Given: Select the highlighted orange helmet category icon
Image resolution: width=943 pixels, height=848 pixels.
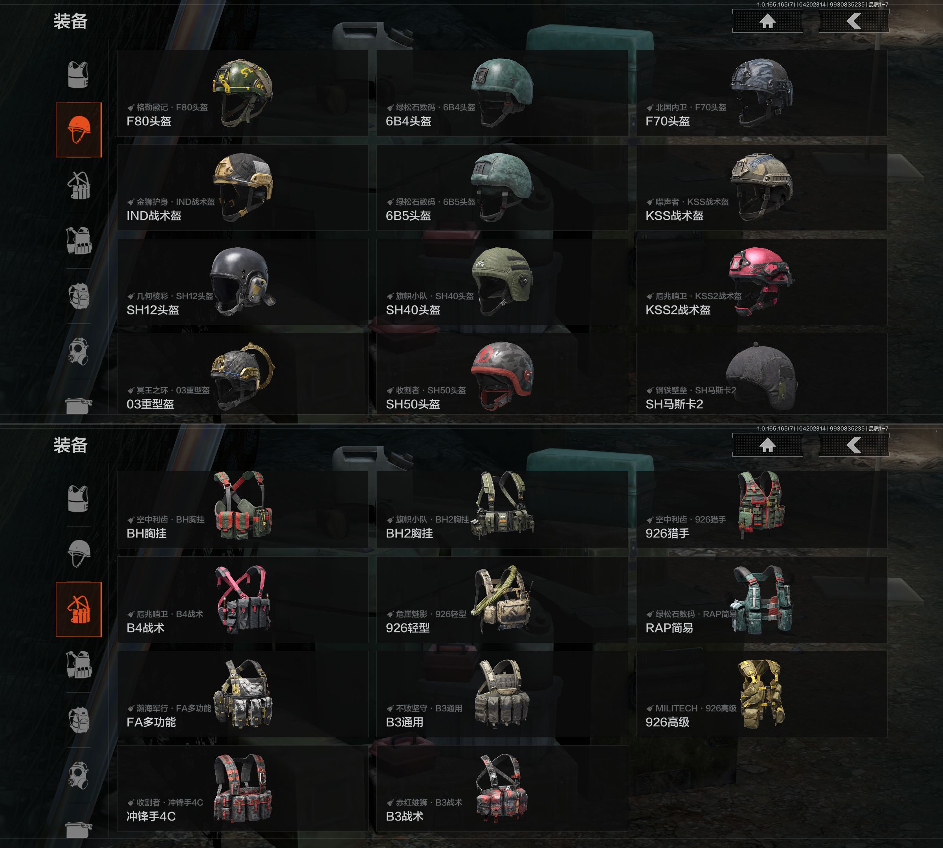Looking at the screenshot, I should [78, 130].
